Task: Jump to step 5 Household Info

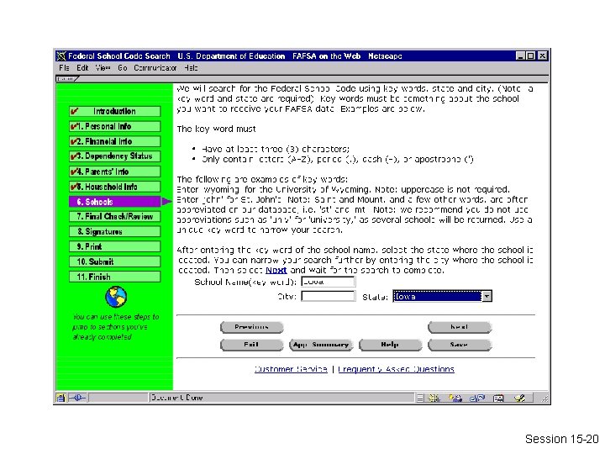Action: (115, 187)
